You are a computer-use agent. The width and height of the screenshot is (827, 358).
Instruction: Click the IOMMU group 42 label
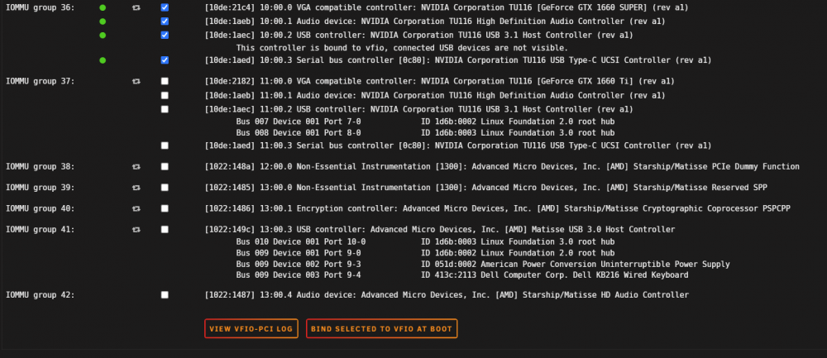(40, 295)
